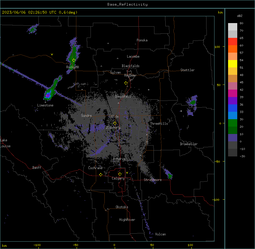Click the yellow V marker east of Calgary
The image size is (255, 249).
click(127, 173)
